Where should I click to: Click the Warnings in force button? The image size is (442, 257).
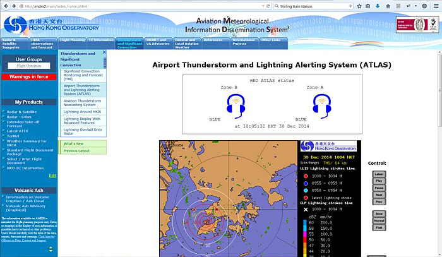pos(29,76)
